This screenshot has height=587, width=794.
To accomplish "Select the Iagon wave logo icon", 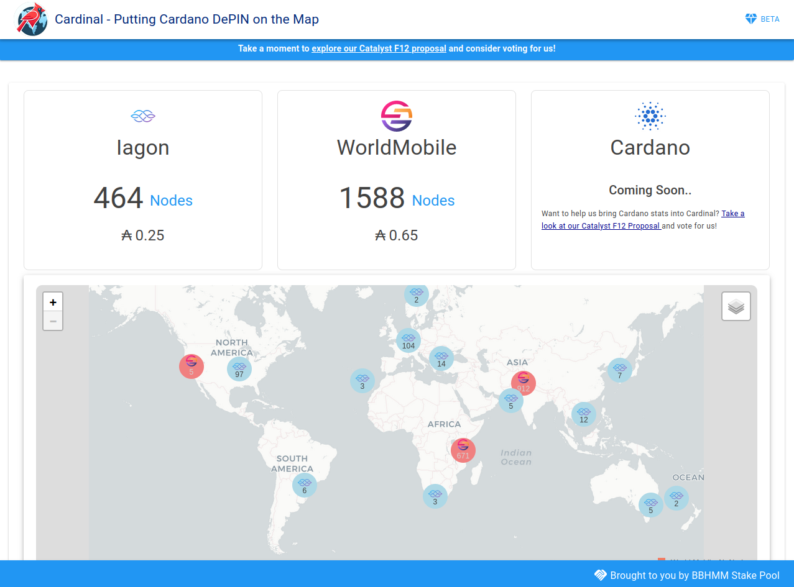I will (x=142, y=116).
